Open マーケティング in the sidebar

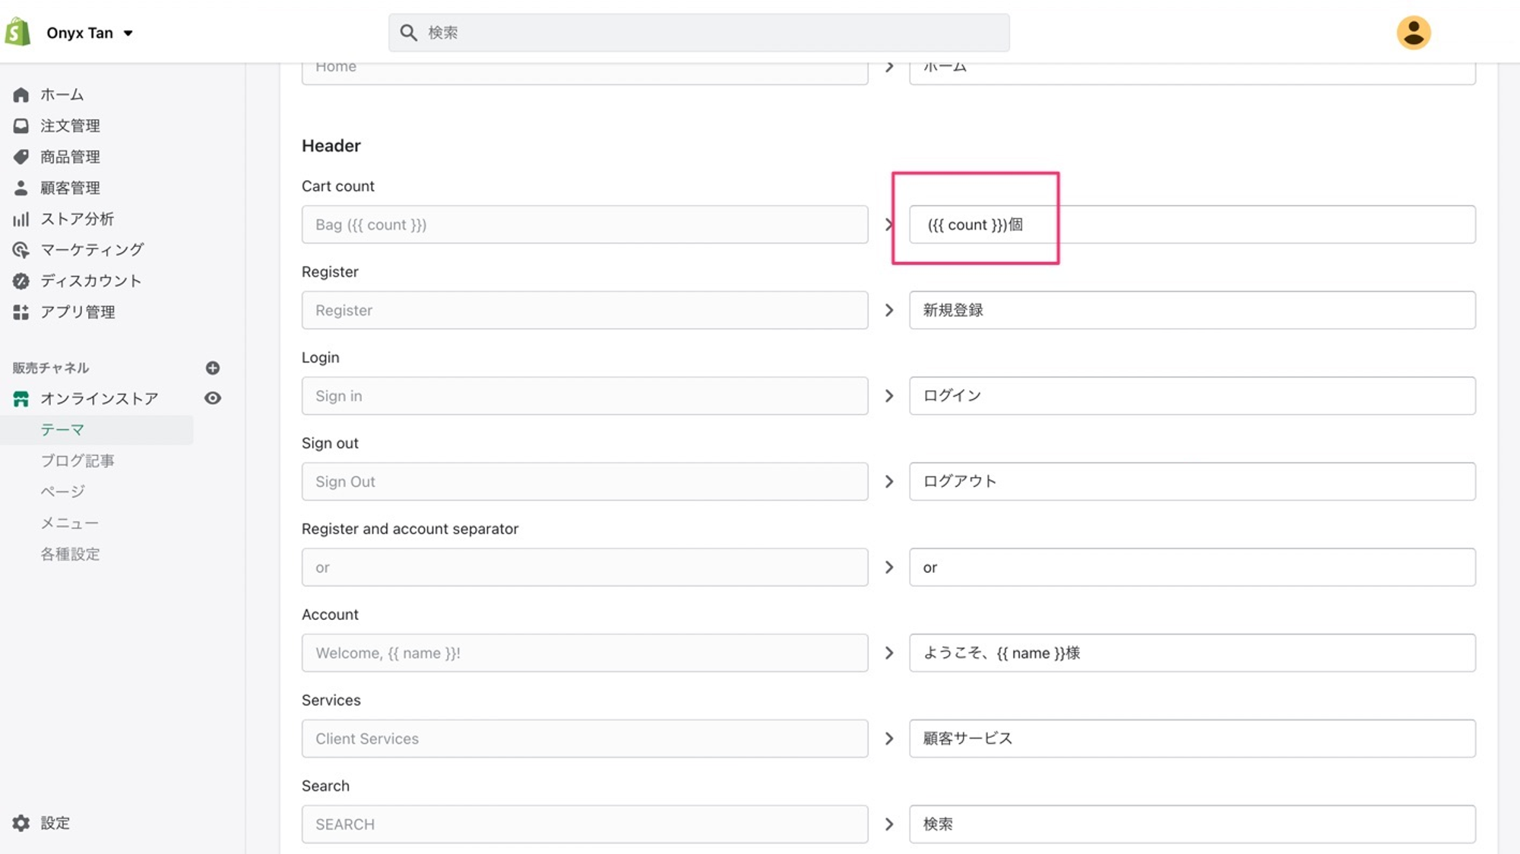coord(92,250)
